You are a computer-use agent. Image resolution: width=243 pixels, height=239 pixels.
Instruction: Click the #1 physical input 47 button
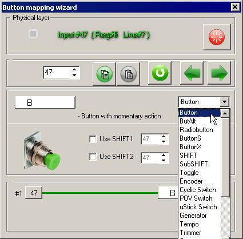pos(34,193)
